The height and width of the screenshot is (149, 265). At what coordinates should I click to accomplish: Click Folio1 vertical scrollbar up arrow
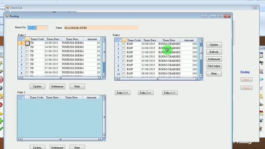coord(201,41)
